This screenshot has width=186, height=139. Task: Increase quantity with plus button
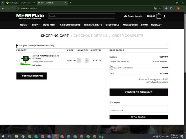click(x=87, y=61)
